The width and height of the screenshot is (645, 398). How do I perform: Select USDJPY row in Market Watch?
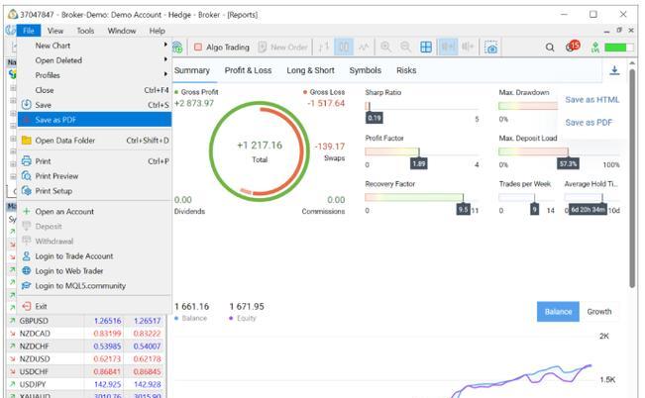86,384
